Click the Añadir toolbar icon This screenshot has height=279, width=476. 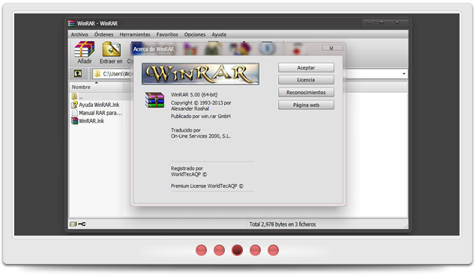85,52
